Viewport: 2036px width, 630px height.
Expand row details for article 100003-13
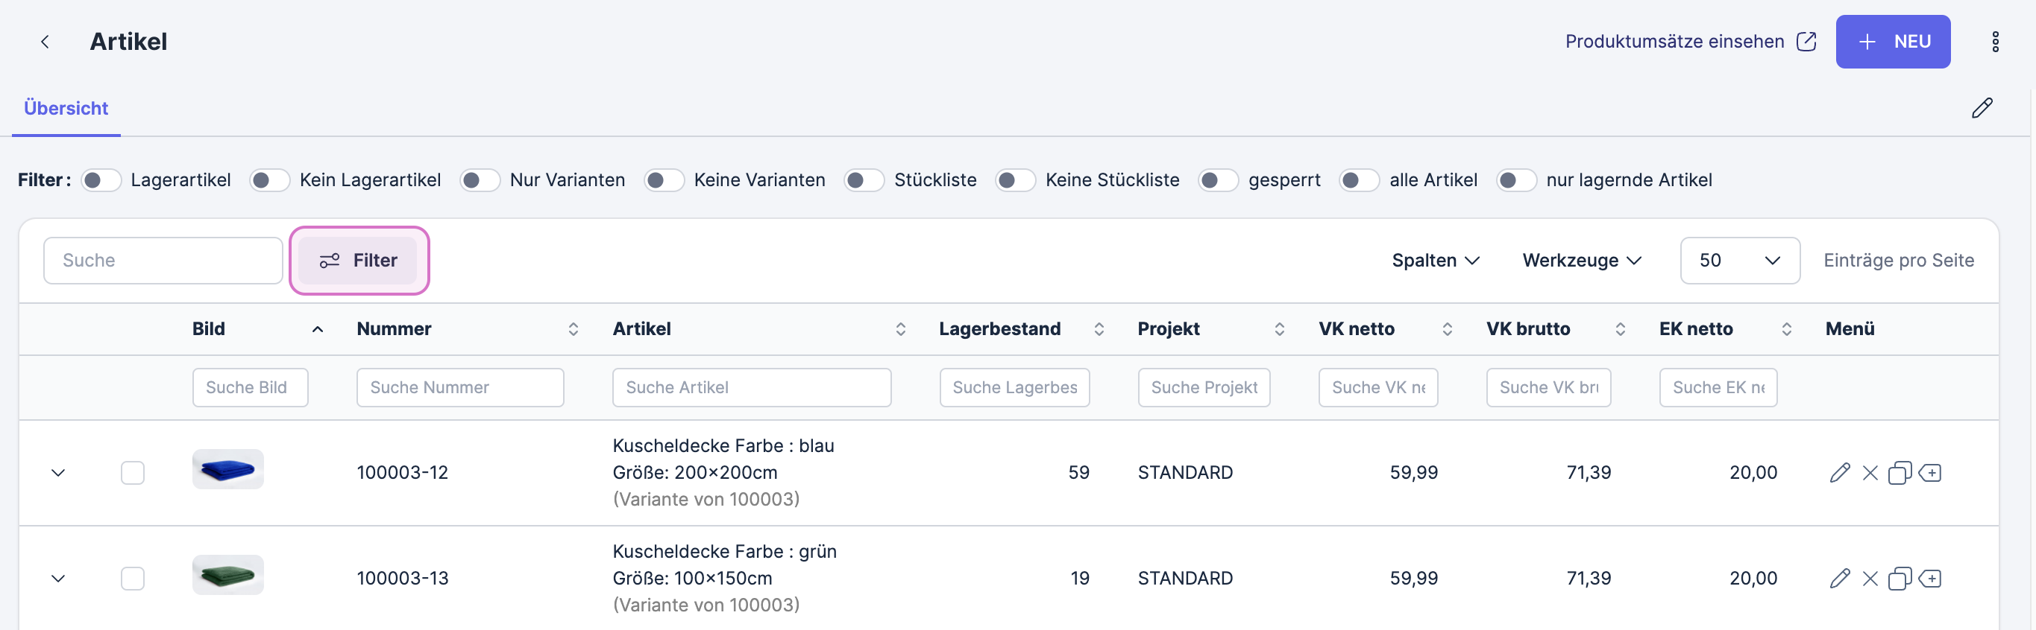pos(57,579)
